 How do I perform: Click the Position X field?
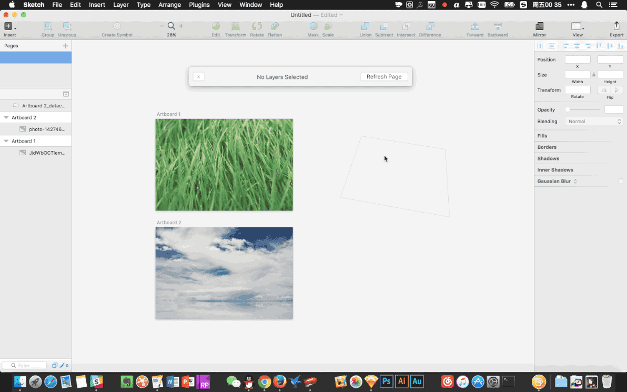(578, 59)
